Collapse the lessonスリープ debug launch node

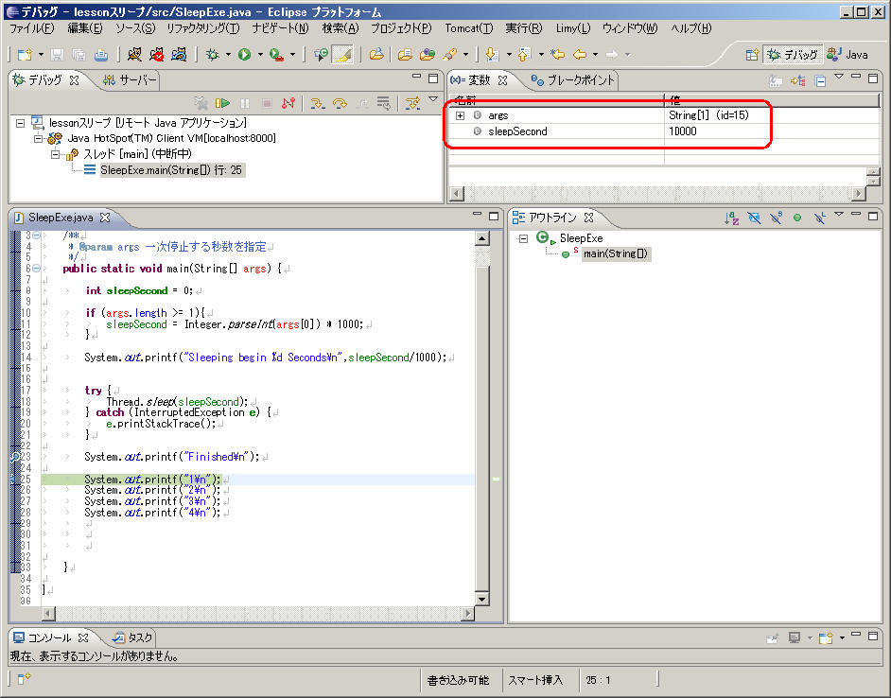pos(21,123)
